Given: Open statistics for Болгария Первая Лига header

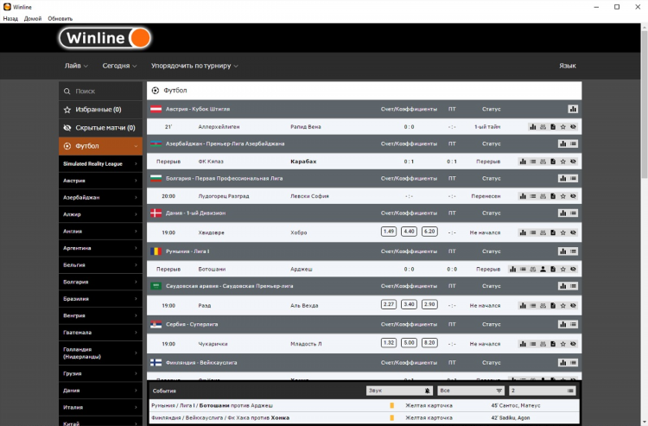Looking at the screenshot, I should point(562,179).
